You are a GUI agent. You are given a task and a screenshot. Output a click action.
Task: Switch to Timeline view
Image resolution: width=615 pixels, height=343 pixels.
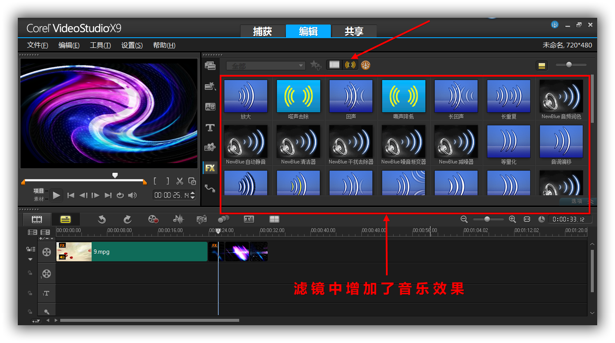pyautogui.click(x=65, y=219)
